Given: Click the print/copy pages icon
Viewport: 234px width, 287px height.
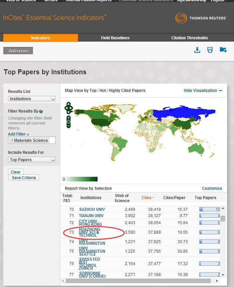Looking at the screenshot, I should pyautogui.click(x=210, y=50).
